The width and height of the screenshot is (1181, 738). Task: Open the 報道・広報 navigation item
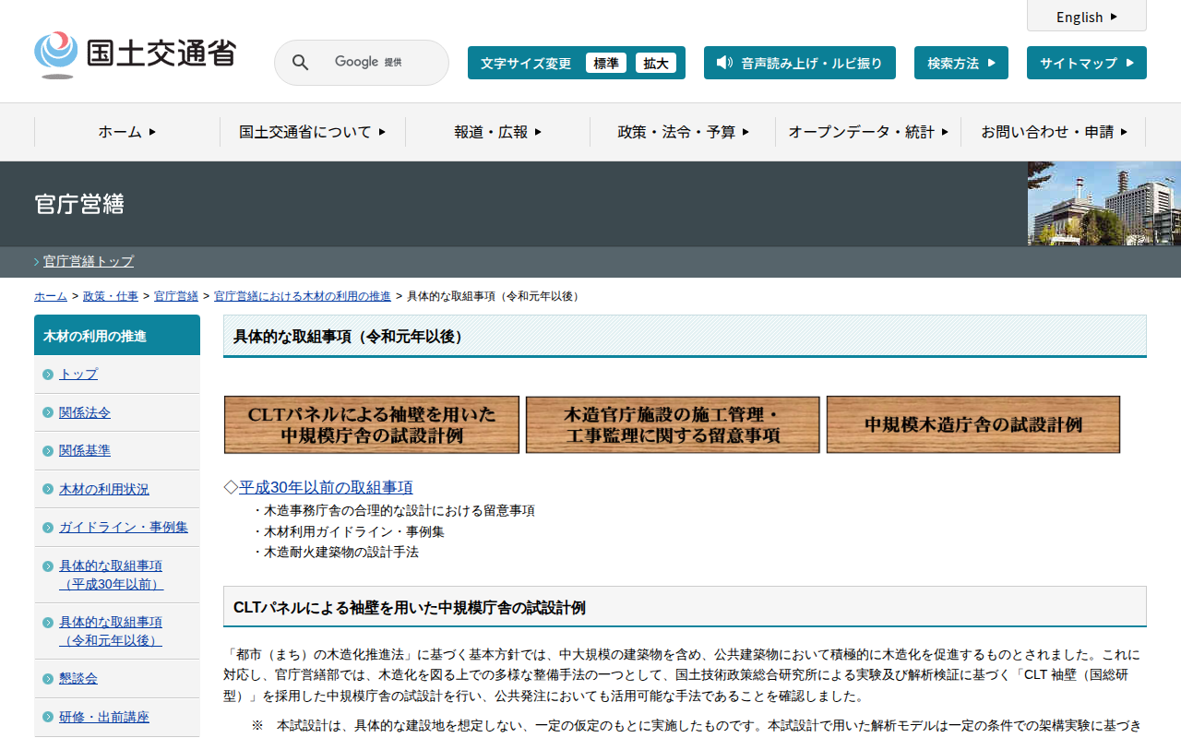click(497, 132)
